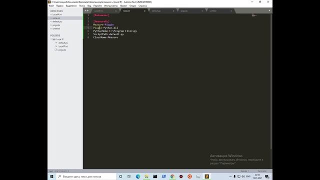Open the Rainmeter syntax selector
The image size is (320, 180).
[x=262, y=171]
